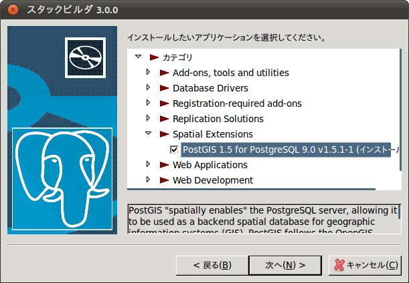The width and height of the screenshot is (409, 283).
Task: Select the Add-ons, tools and utilities label
Action: click(231, 73)
